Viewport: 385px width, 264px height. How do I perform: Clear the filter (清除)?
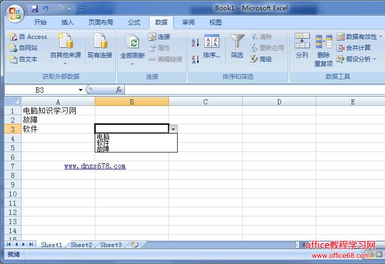(261, 37)
